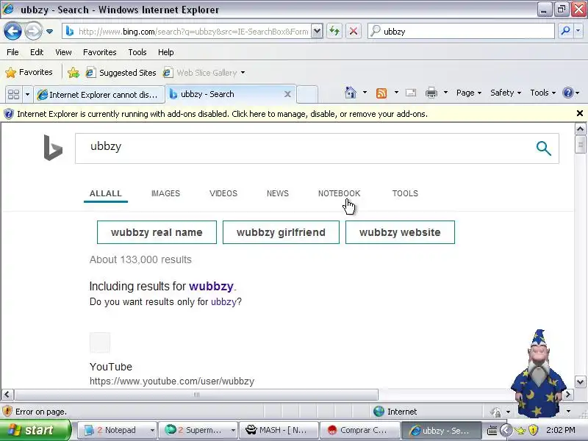Click the Quick Tabs grid icon
Image resolution: width=588 pixels, height=441 pixels.
point(13,94)
